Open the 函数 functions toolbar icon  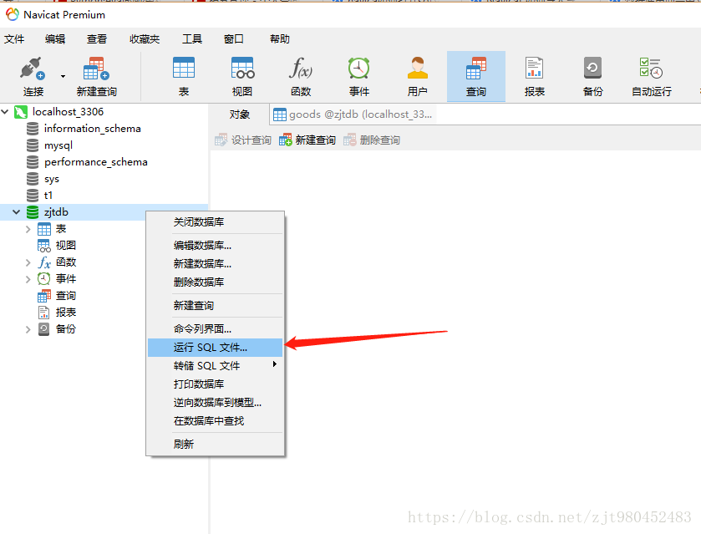click(x=301, y=68)
